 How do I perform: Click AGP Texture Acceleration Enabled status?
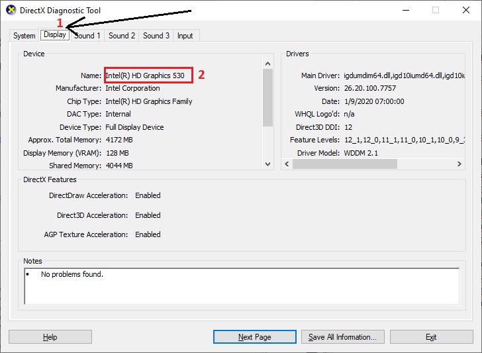click(x=148, y=234)
